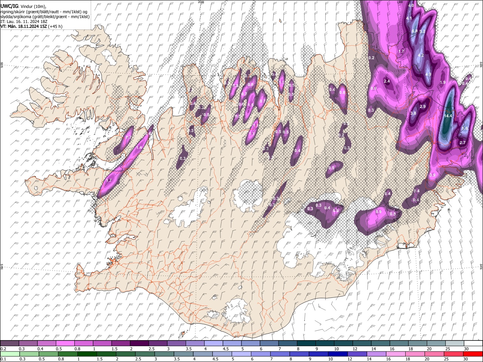
Task: Click the UWC/IG title text
Action: tap(9, 6)
